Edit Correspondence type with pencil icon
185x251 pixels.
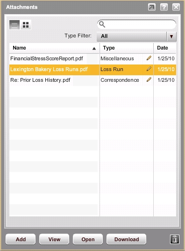(149, 79)
